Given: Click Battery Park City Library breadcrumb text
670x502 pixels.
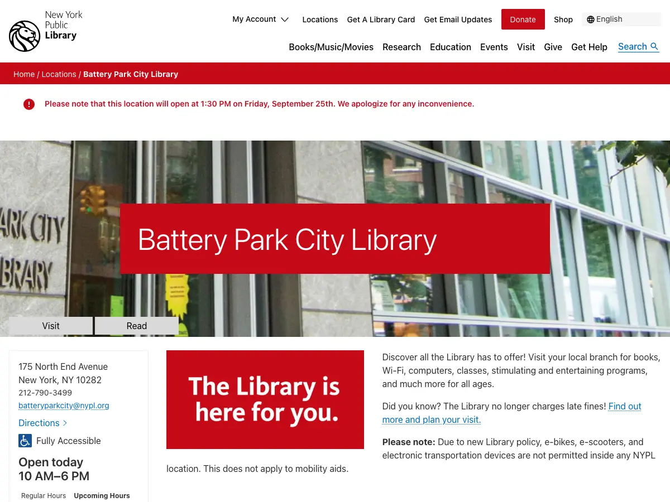Looking at the screenshot, I should [x=131, y=74].
